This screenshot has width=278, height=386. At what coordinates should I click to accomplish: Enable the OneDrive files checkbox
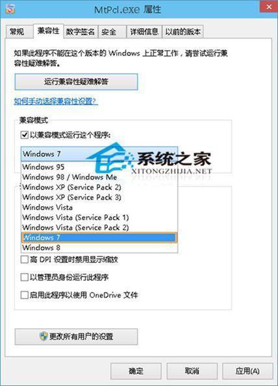point(24,295)
